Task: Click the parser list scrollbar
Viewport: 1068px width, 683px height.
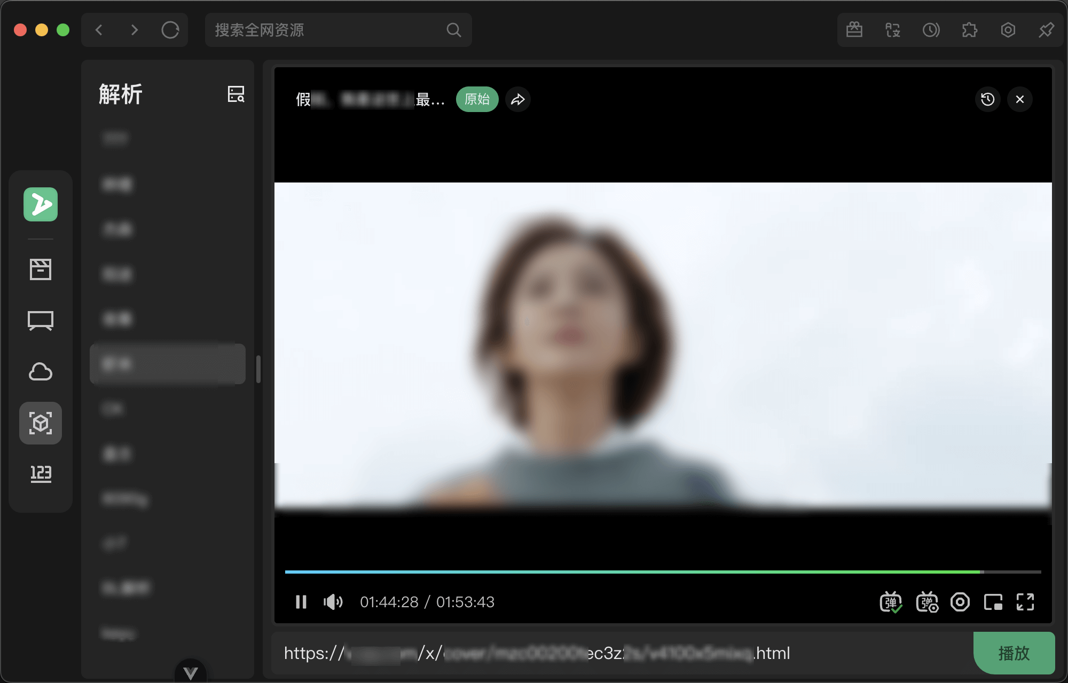Action: coord(258,369)
